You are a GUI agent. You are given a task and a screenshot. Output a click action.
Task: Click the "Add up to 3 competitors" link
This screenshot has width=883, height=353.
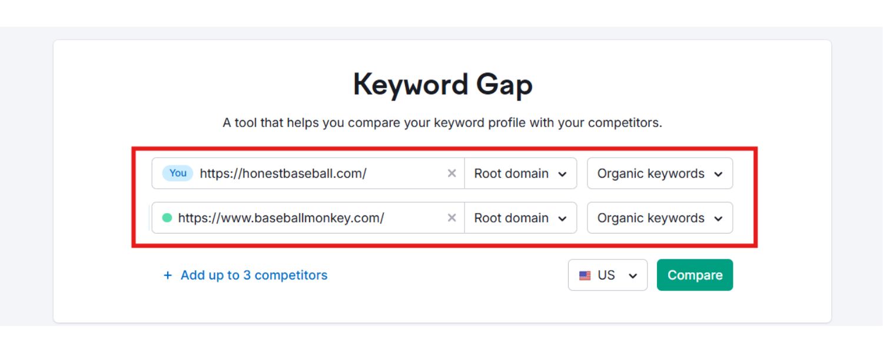click(x=254, y=275)
